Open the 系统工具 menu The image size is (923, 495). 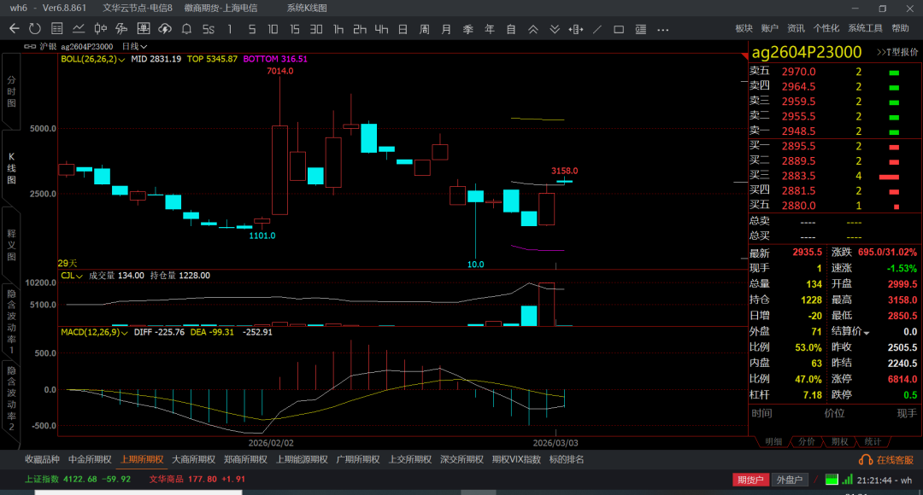(865, 28)
